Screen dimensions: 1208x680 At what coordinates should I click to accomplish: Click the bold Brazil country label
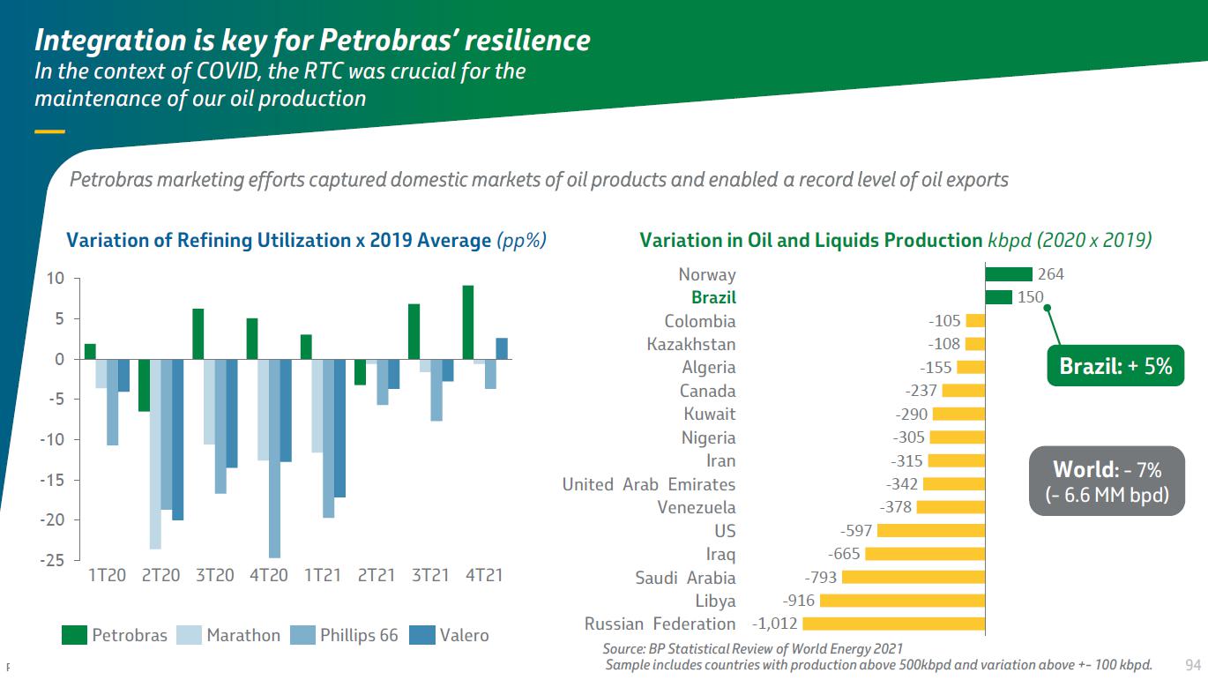(x=713, y=298)
